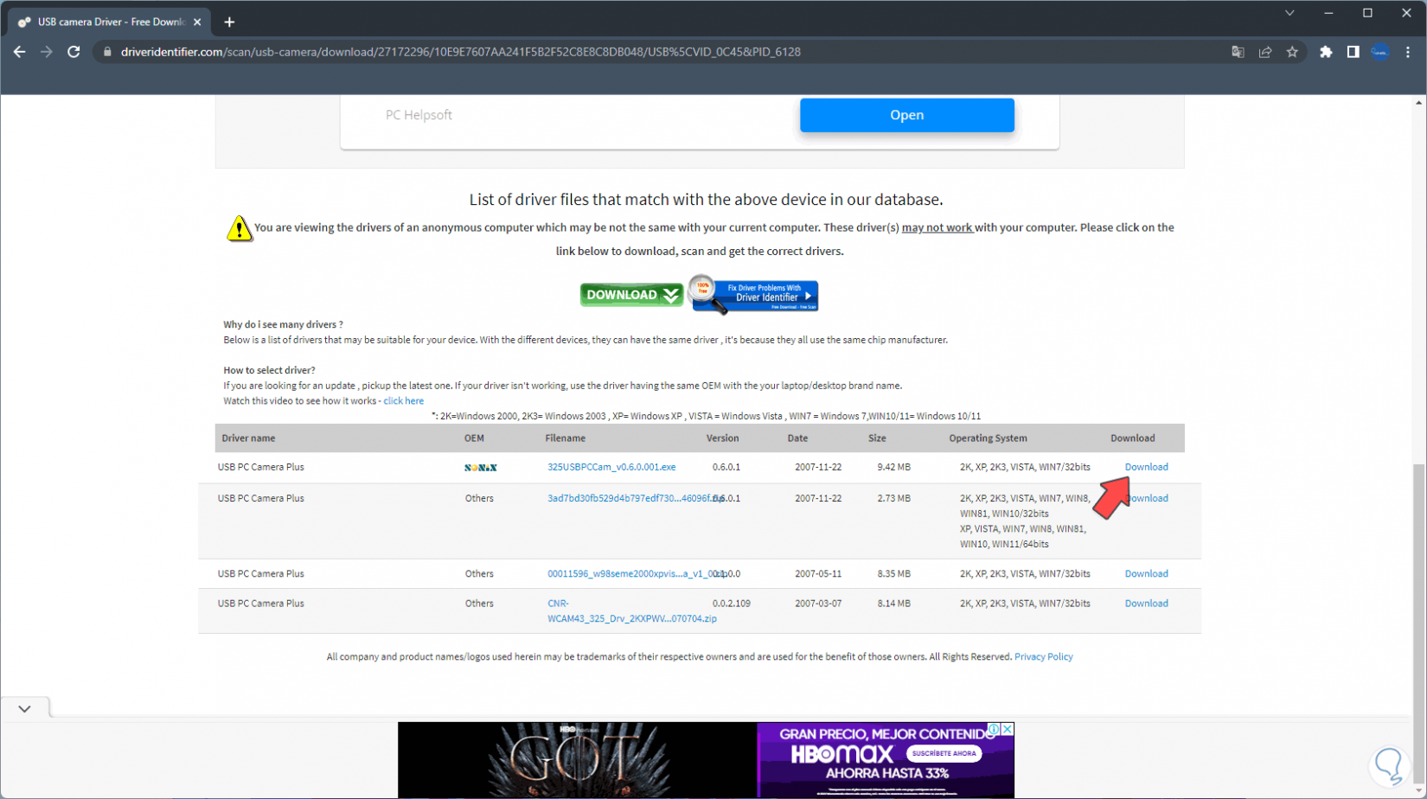The width and height of the screenshot is (1427, 799).
Task: Click the SONIX OEM logo
Action: [x=481, y=468]
